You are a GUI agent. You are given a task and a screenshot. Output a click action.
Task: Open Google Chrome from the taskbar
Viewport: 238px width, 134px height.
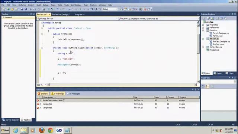(x=51, y=130)
